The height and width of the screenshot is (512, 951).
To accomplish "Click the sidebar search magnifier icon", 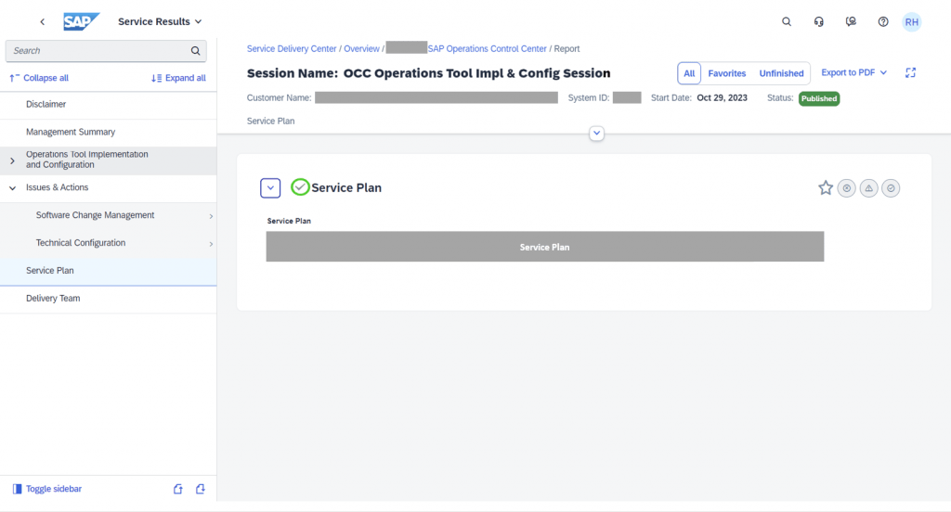I will point(195,51).
